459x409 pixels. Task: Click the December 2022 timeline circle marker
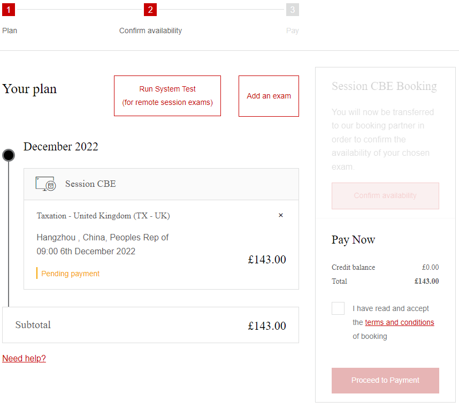click(9, 155)
